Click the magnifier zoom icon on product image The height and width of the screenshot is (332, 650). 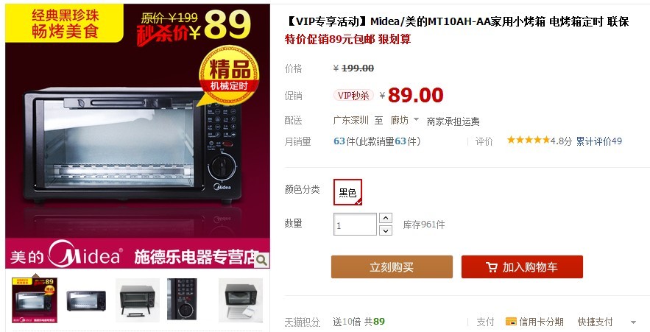point(261,260)
